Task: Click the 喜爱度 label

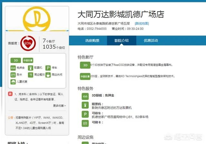Action: tap(14, 43)
